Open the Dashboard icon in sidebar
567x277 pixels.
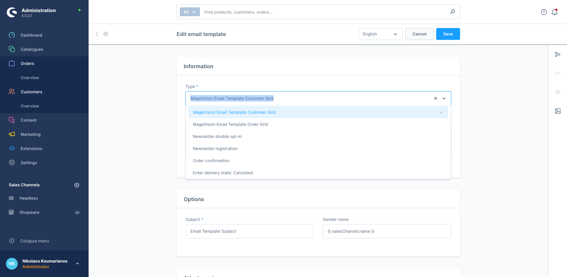click(12, 35)
